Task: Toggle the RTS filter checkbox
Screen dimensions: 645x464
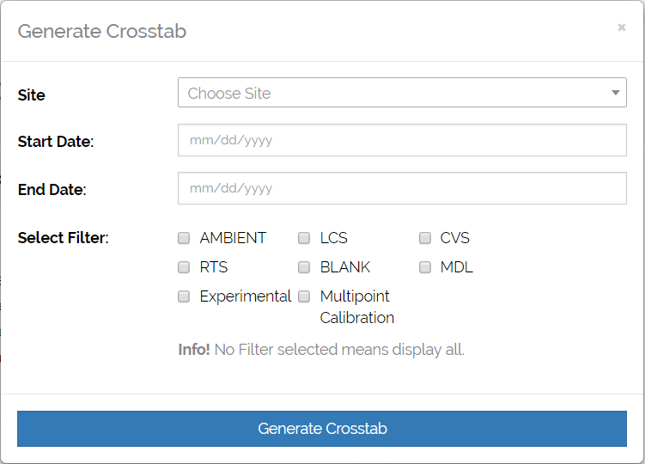Action: (x=184, y=267)
